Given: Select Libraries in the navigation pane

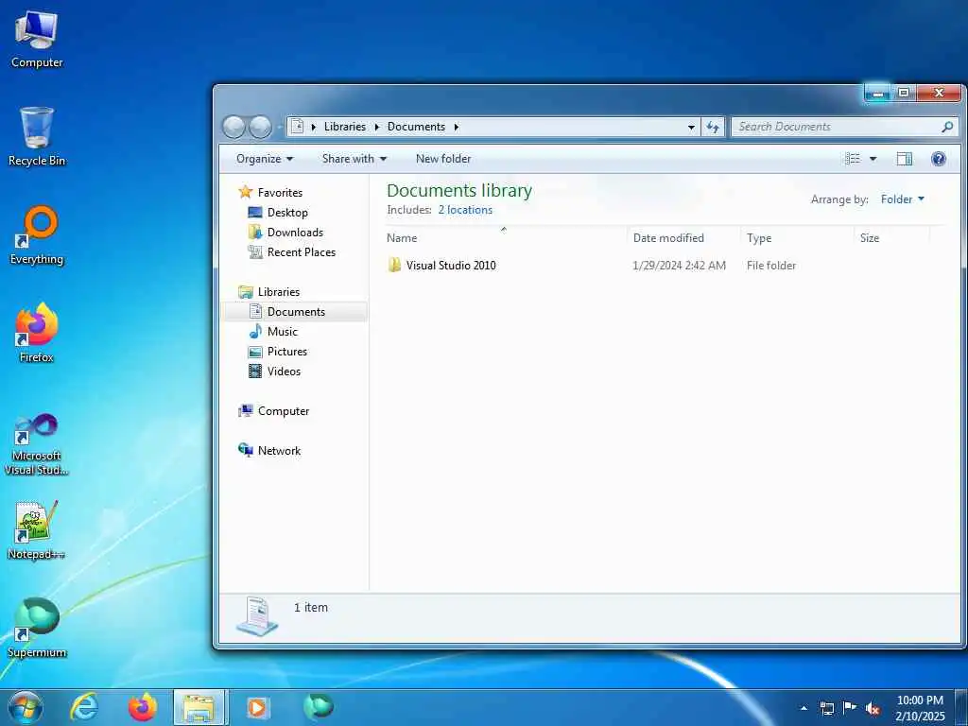Looking at the screenshot, I should click(x=269, y=291).
